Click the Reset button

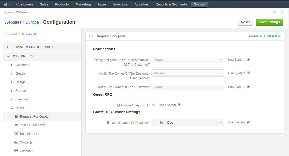pos(245,22)
